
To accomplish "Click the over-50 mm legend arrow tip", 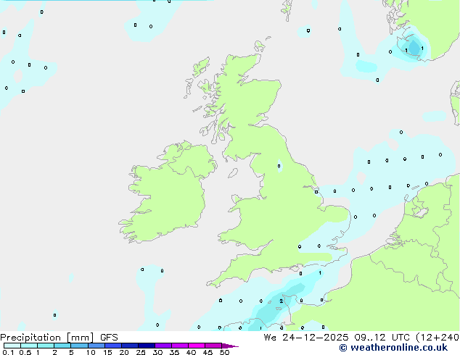I will pos(230,346).
